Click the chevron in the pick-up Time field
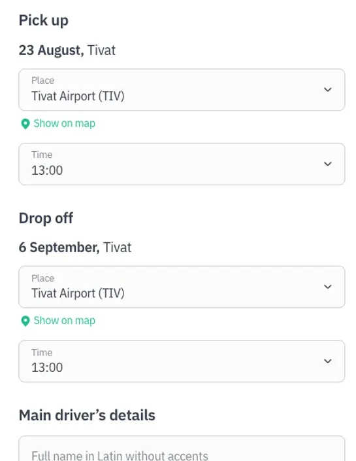Viewport: 356px width, 461px height. pos(327,164)
